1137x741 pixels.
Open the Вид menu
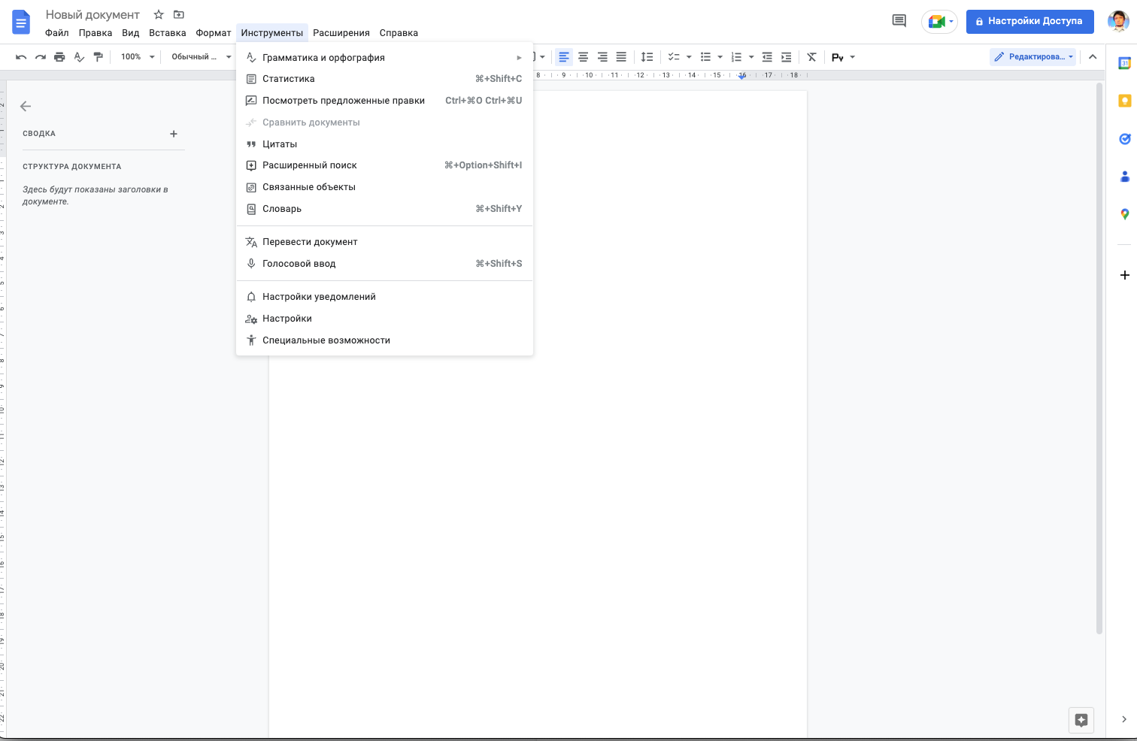coord(131,33)
